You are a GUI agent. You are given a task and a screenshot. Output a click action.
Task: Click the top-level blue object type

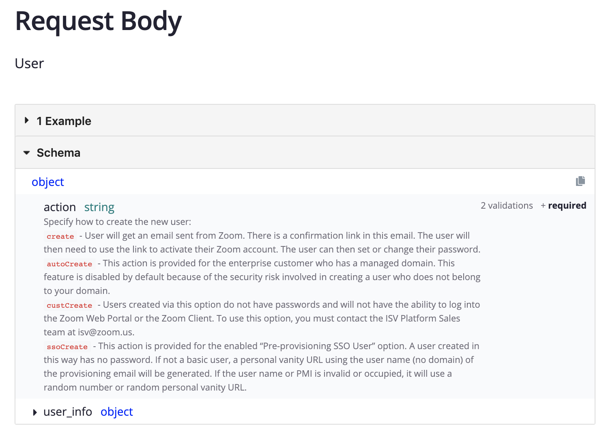[x=47, y=182]
